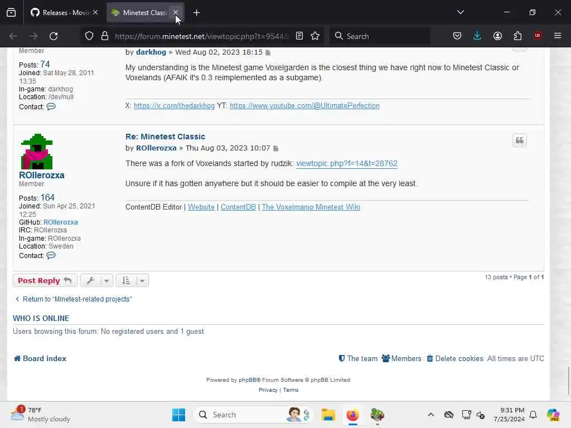Reload the current forum page
The height and width of the screenshot is (428, 571).
click(54, 36)
